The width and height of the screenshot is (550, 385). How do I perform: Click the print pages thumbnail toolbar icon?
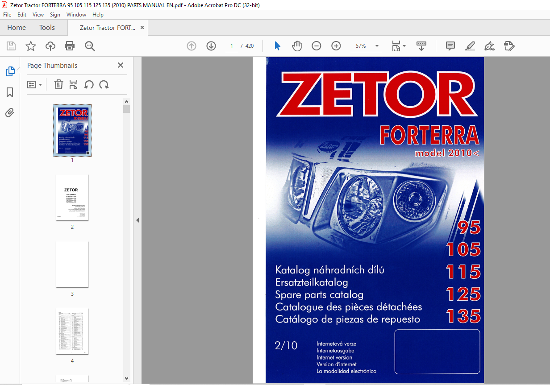coord(74,84)
